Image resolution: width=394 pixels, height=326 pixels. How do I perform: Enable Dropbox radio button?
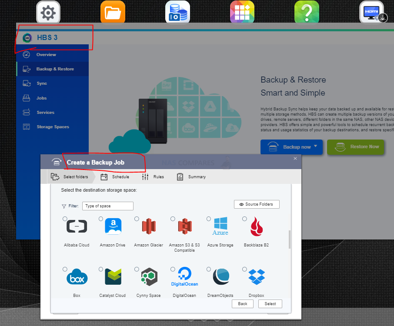click(244, 269)
